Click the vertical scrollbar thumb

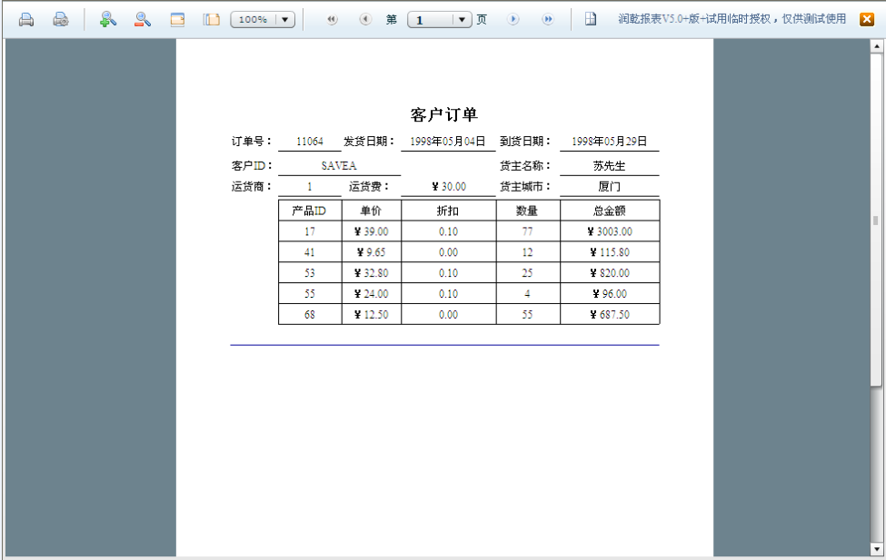[x=876, y=221]
